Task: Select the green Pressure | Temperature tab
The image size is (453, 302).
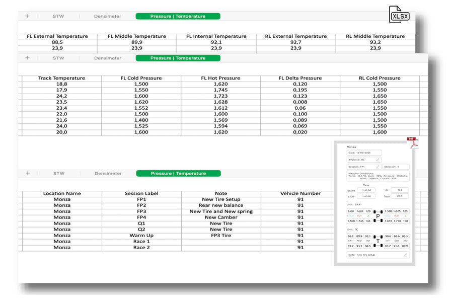Action: click(x=177, y=16)
